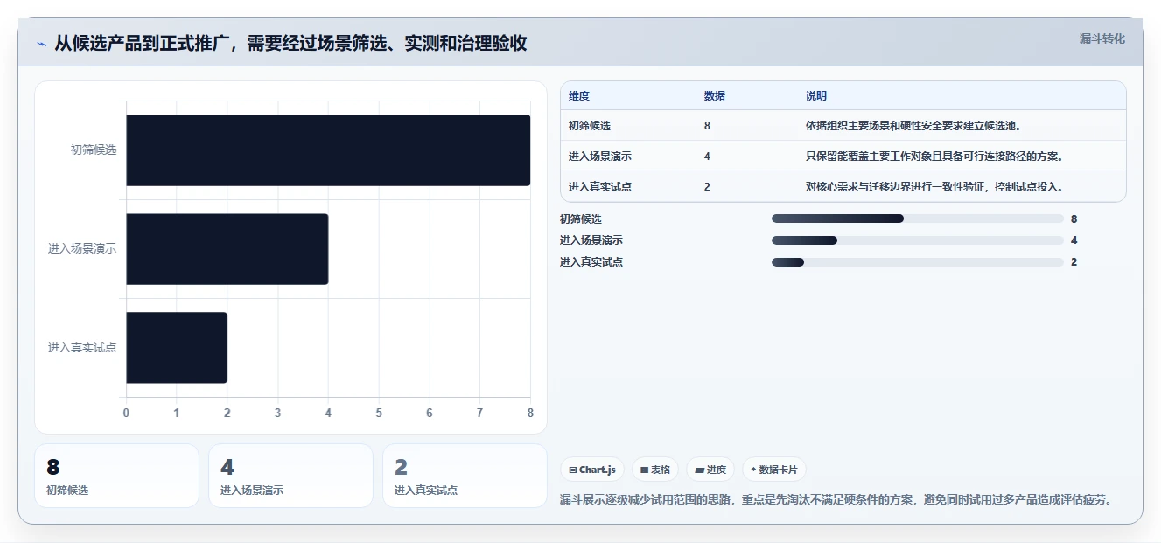Select the 数据卡片 chip
This screenshot has width=1161, height=543.
[773, 470]
